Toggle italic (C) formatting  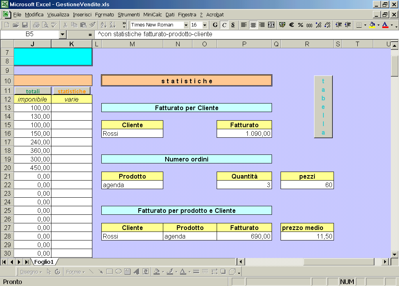click(224, 25)
